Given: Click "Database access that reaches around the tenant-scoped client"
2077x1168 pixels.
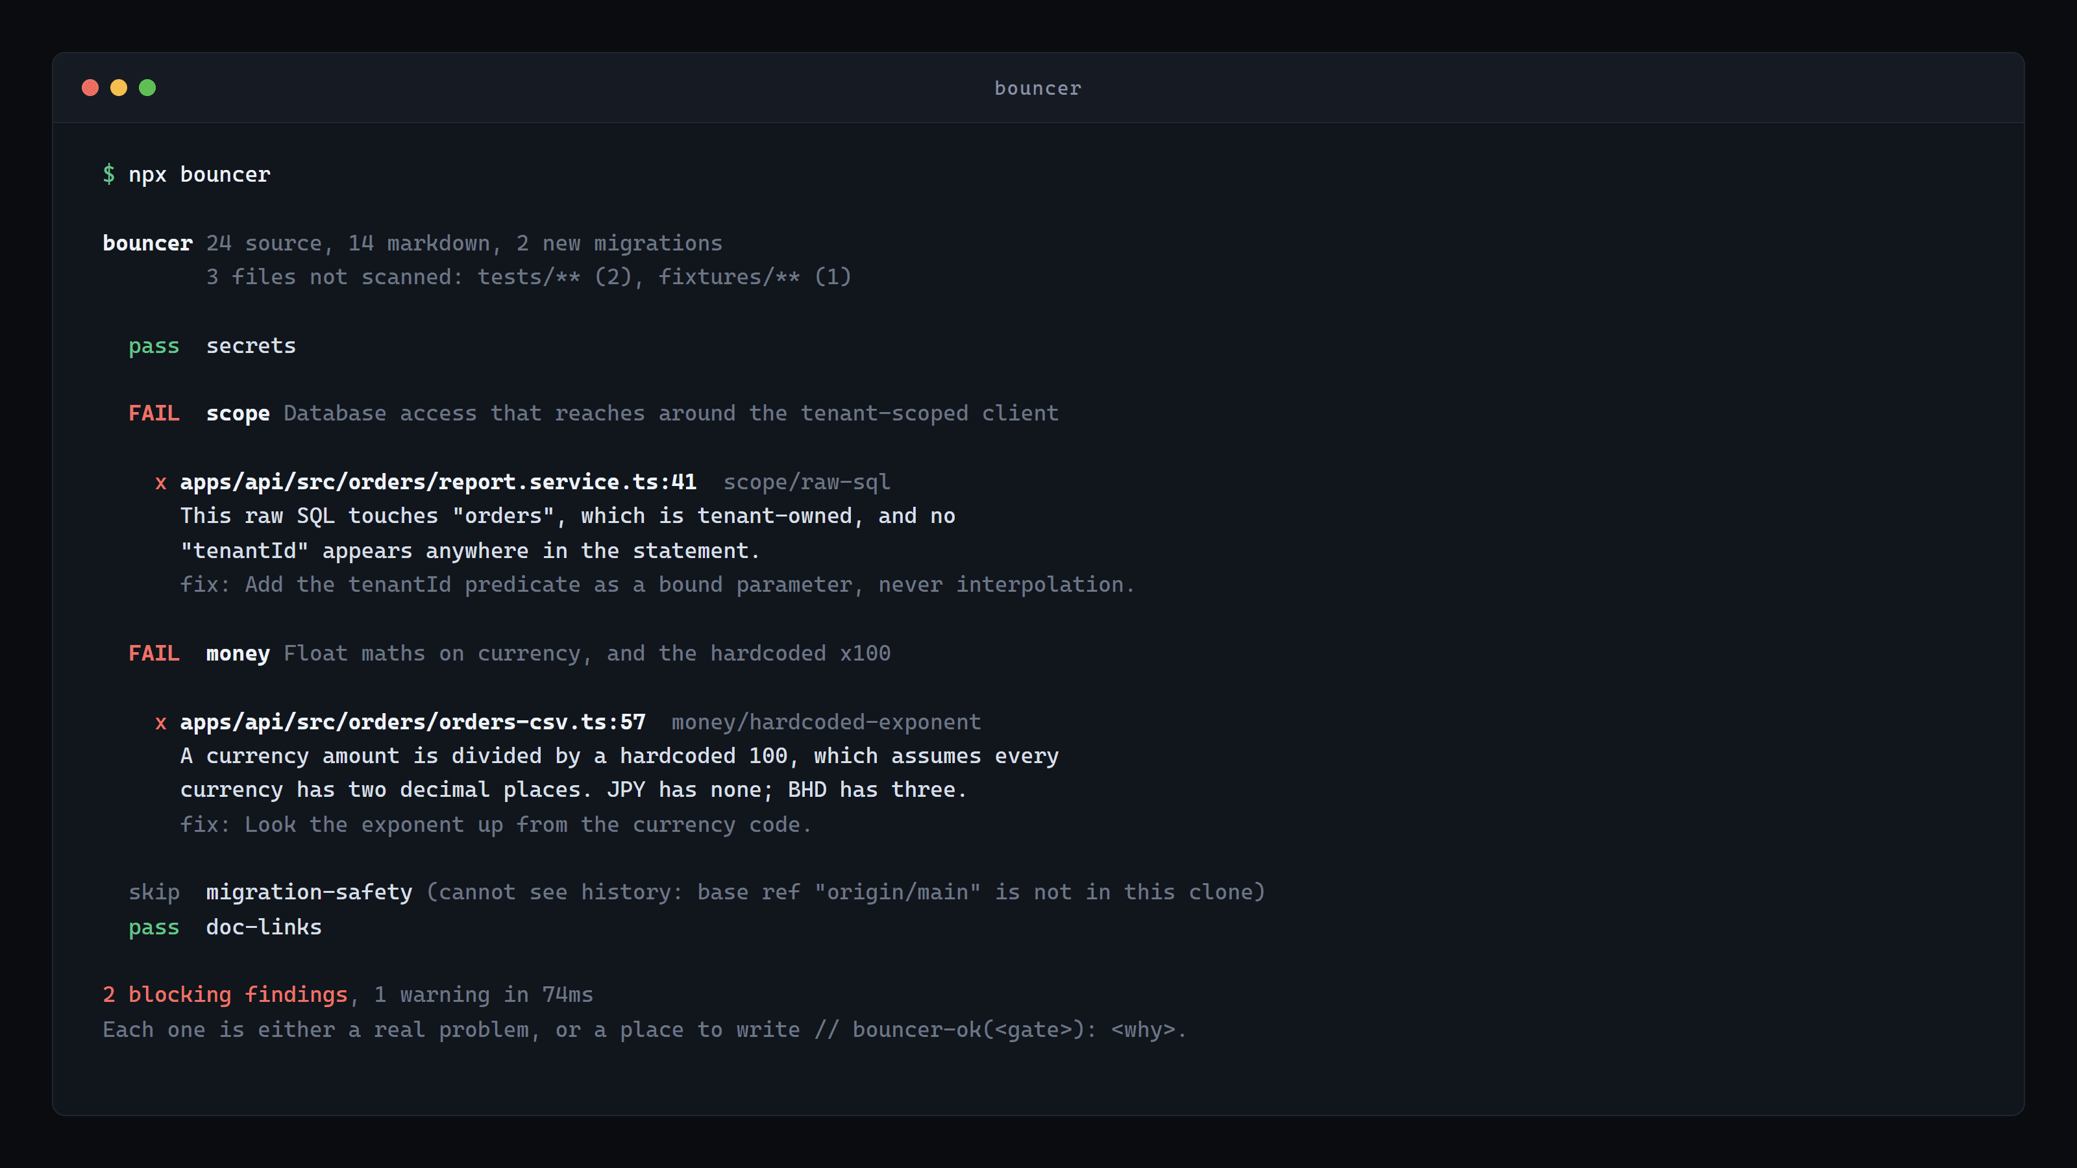Looking at the screenshot, I should [671, 413].
